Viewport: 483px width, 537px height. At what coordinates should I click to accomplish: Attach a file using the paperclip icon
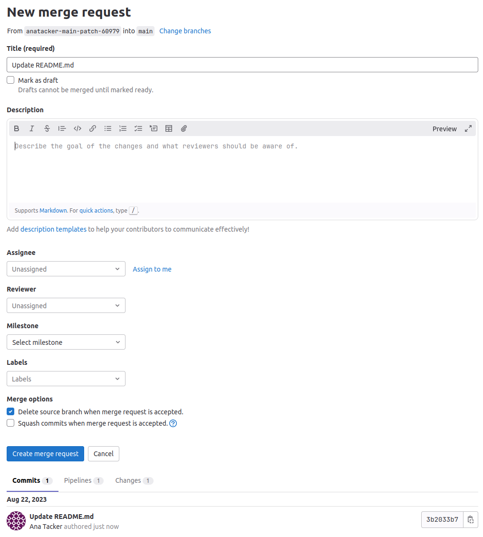coord(184,128)
